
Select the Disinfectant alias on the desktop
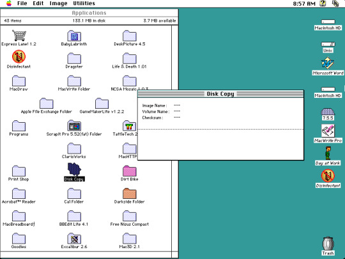pos(328,176)
